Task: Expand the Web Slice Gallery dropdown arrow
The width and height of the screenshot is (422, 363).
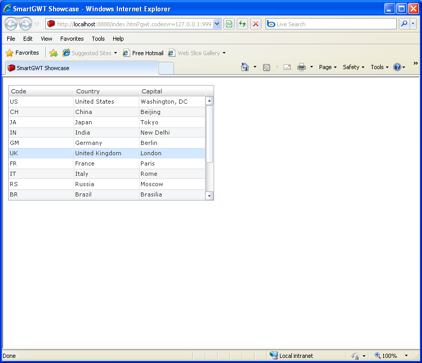Action: point(224,53)
